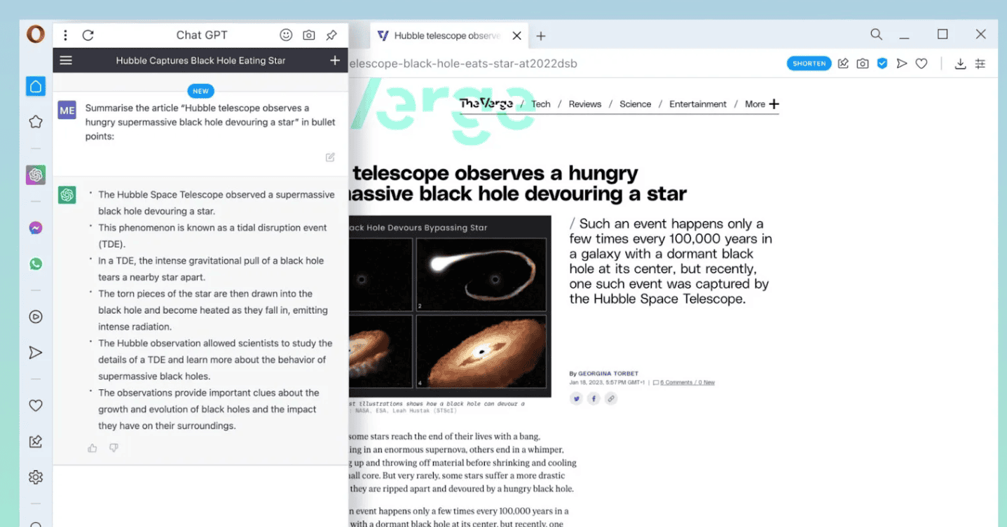Viewport: 1007px width, 527px height.
Task: Open the panel three-dot options menu
Action: click(65, 35)
